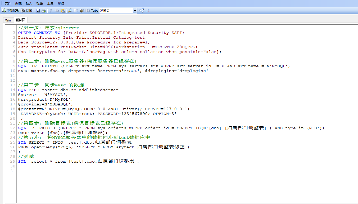Click the OLEDB CONNECT TO statement line
Viewport: 358px width, 204px height.
101,33
